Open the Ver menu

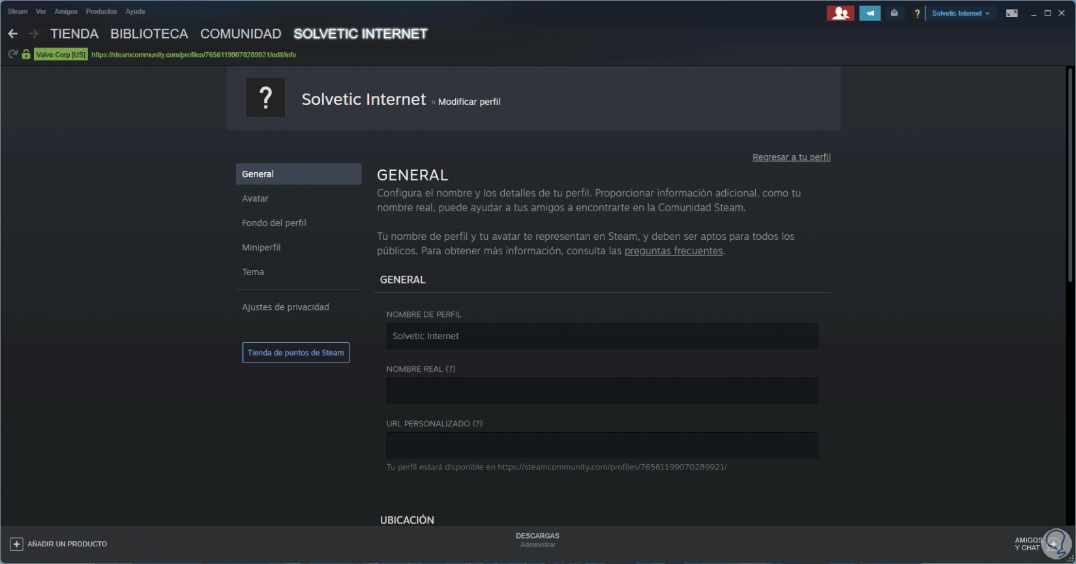pos(41,12)
